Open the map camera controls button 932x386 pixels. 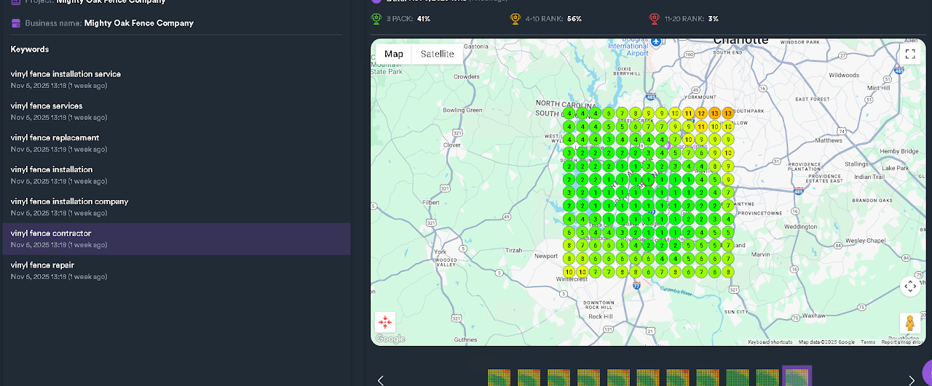pos(909,286)
